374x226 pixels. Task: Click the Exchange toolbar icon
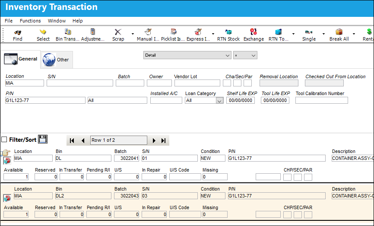[x=254, y=32]
